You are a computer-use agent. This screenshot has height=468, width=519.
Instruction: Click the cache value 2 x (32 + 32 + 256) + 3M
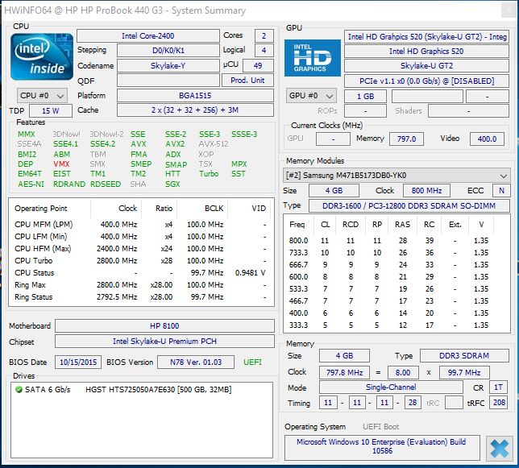click(x=195, y=110)
